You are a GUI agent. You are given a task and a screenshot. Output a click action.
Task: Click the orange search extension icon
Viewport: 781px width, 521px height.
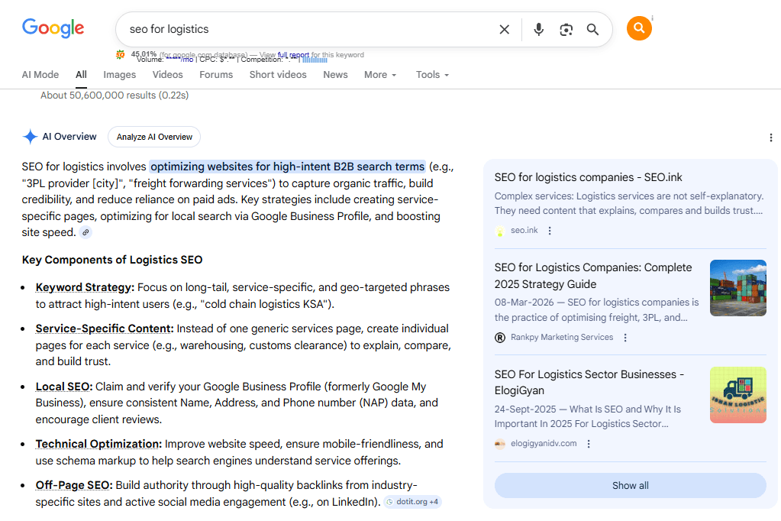pyautogui.click(x=639, y=28)
